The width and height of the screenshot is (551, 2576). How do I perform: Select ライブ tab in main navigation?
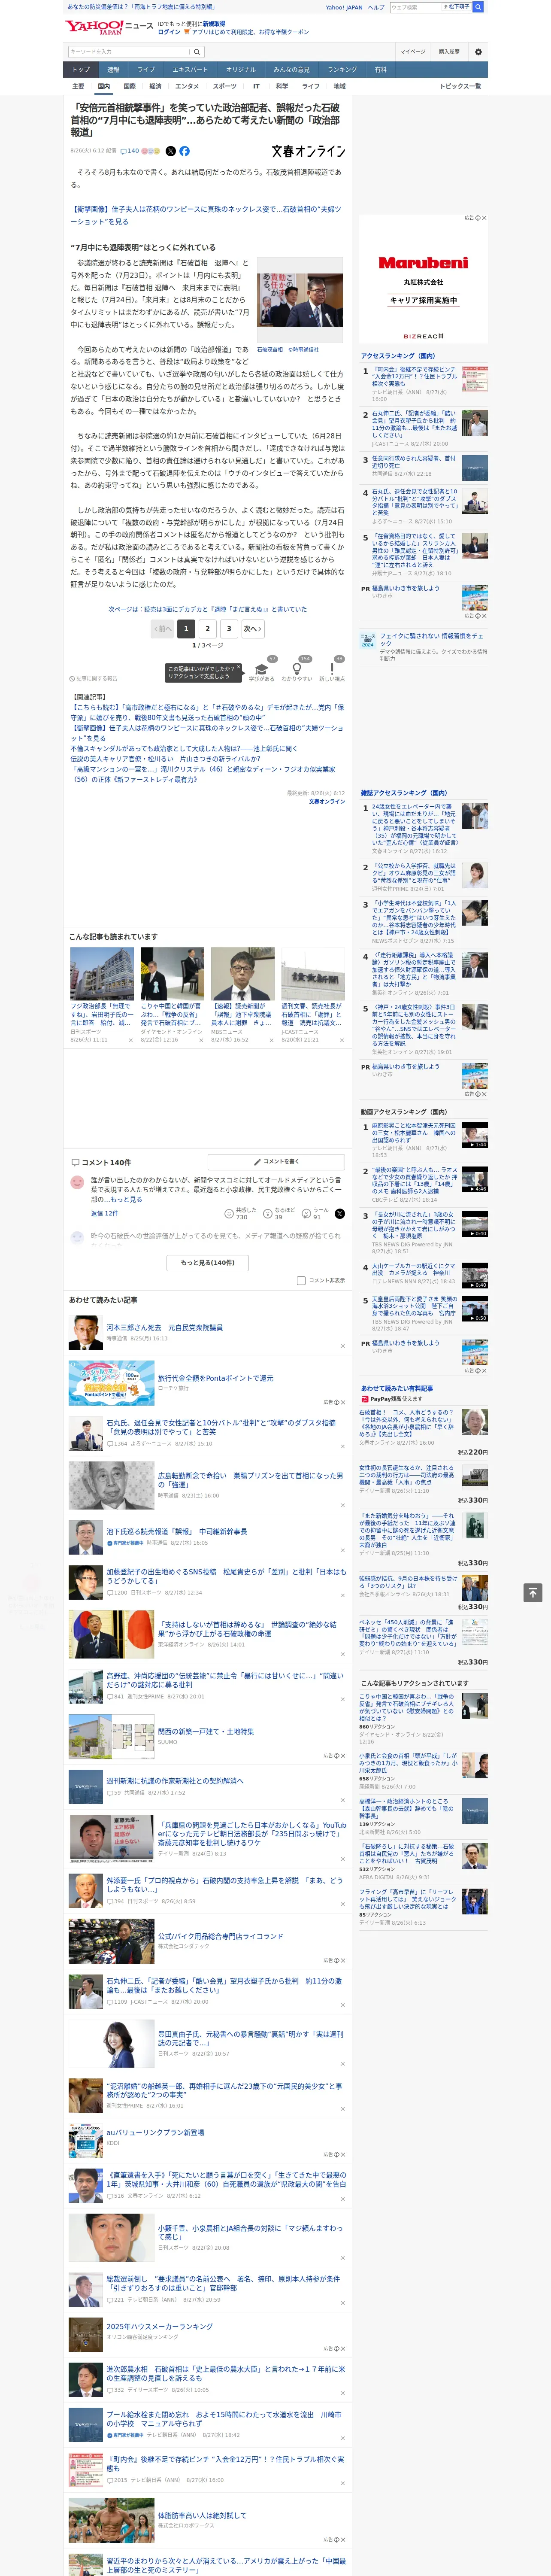(146, 70)
